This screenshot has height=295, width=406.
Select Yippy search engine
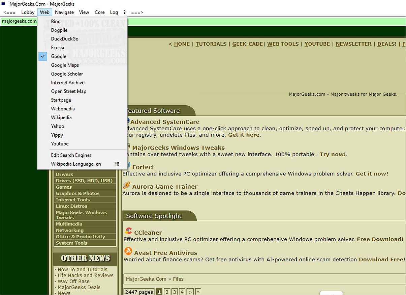pos(83,135)
